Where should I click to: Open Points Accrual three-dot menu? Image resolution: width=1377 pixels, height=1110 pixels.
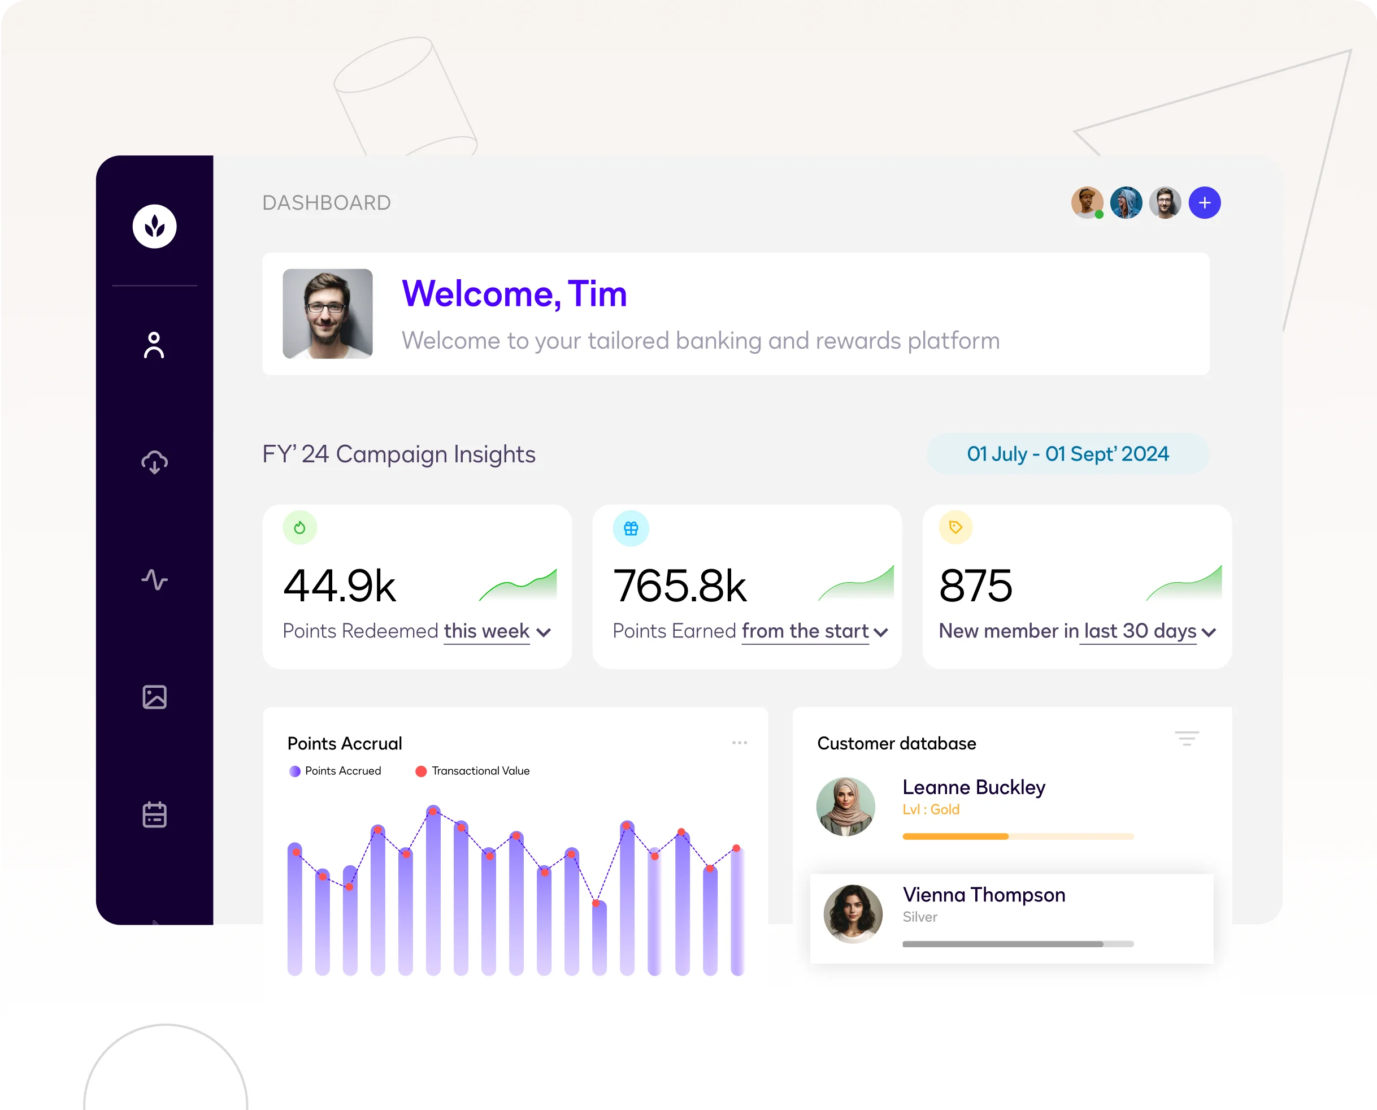740,743
